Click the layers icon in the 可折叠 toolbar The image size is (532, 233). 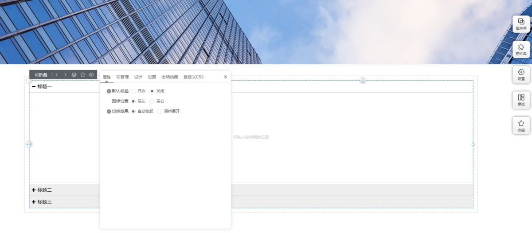74,75
